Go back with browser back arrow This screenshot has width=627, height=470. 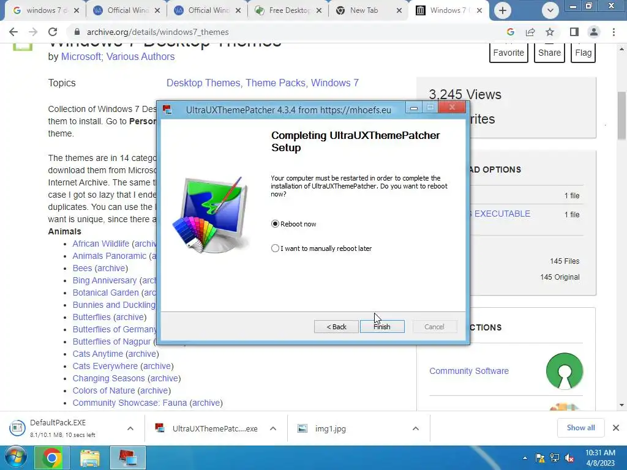pos(13,32)
